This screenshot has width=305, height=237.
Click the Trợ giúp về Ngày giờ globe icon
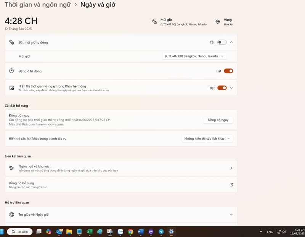(12, 215)
